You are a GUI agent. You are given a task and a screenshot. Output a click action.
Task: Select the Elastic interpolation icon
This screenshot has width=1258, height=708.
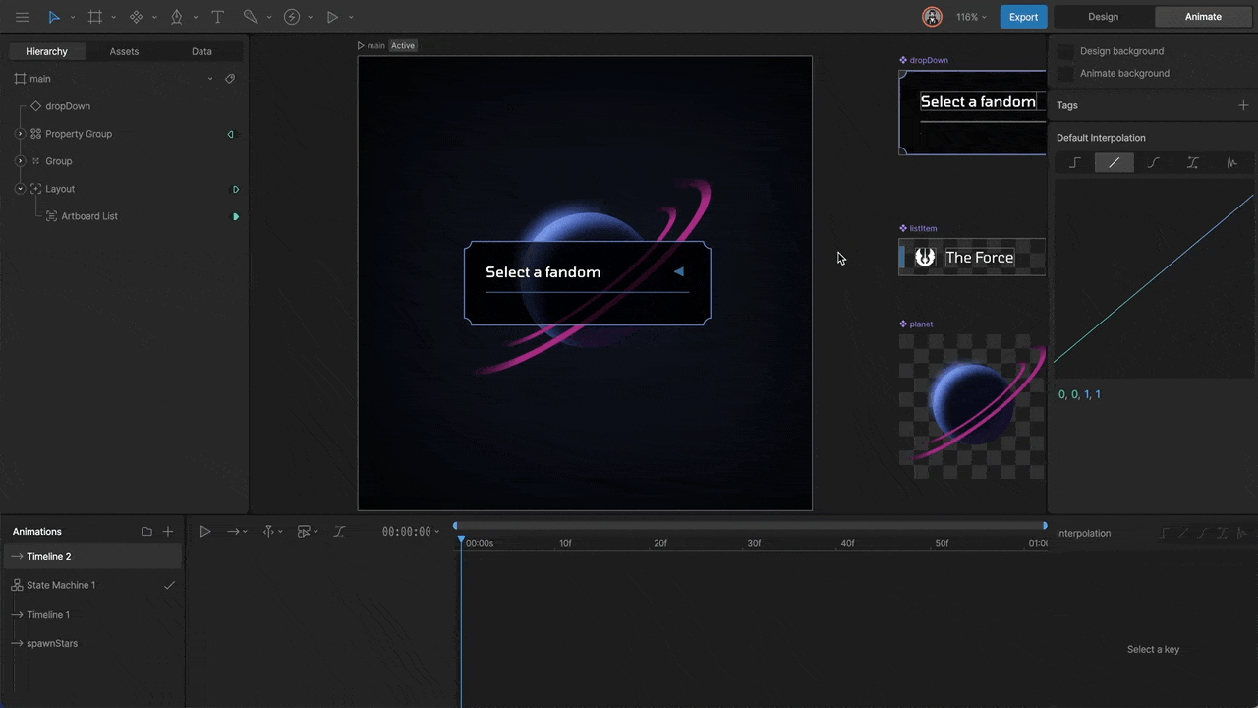1231,163
